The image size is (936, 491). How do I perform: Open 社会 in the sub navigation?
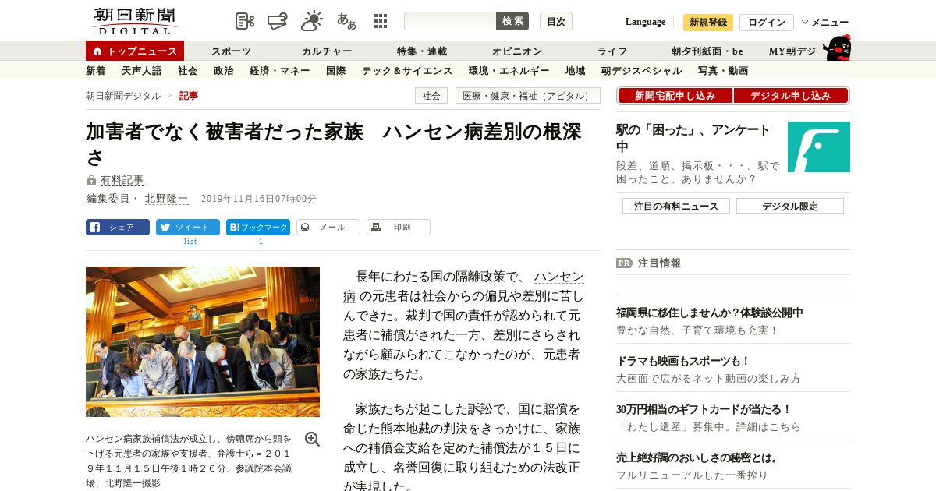188,71
